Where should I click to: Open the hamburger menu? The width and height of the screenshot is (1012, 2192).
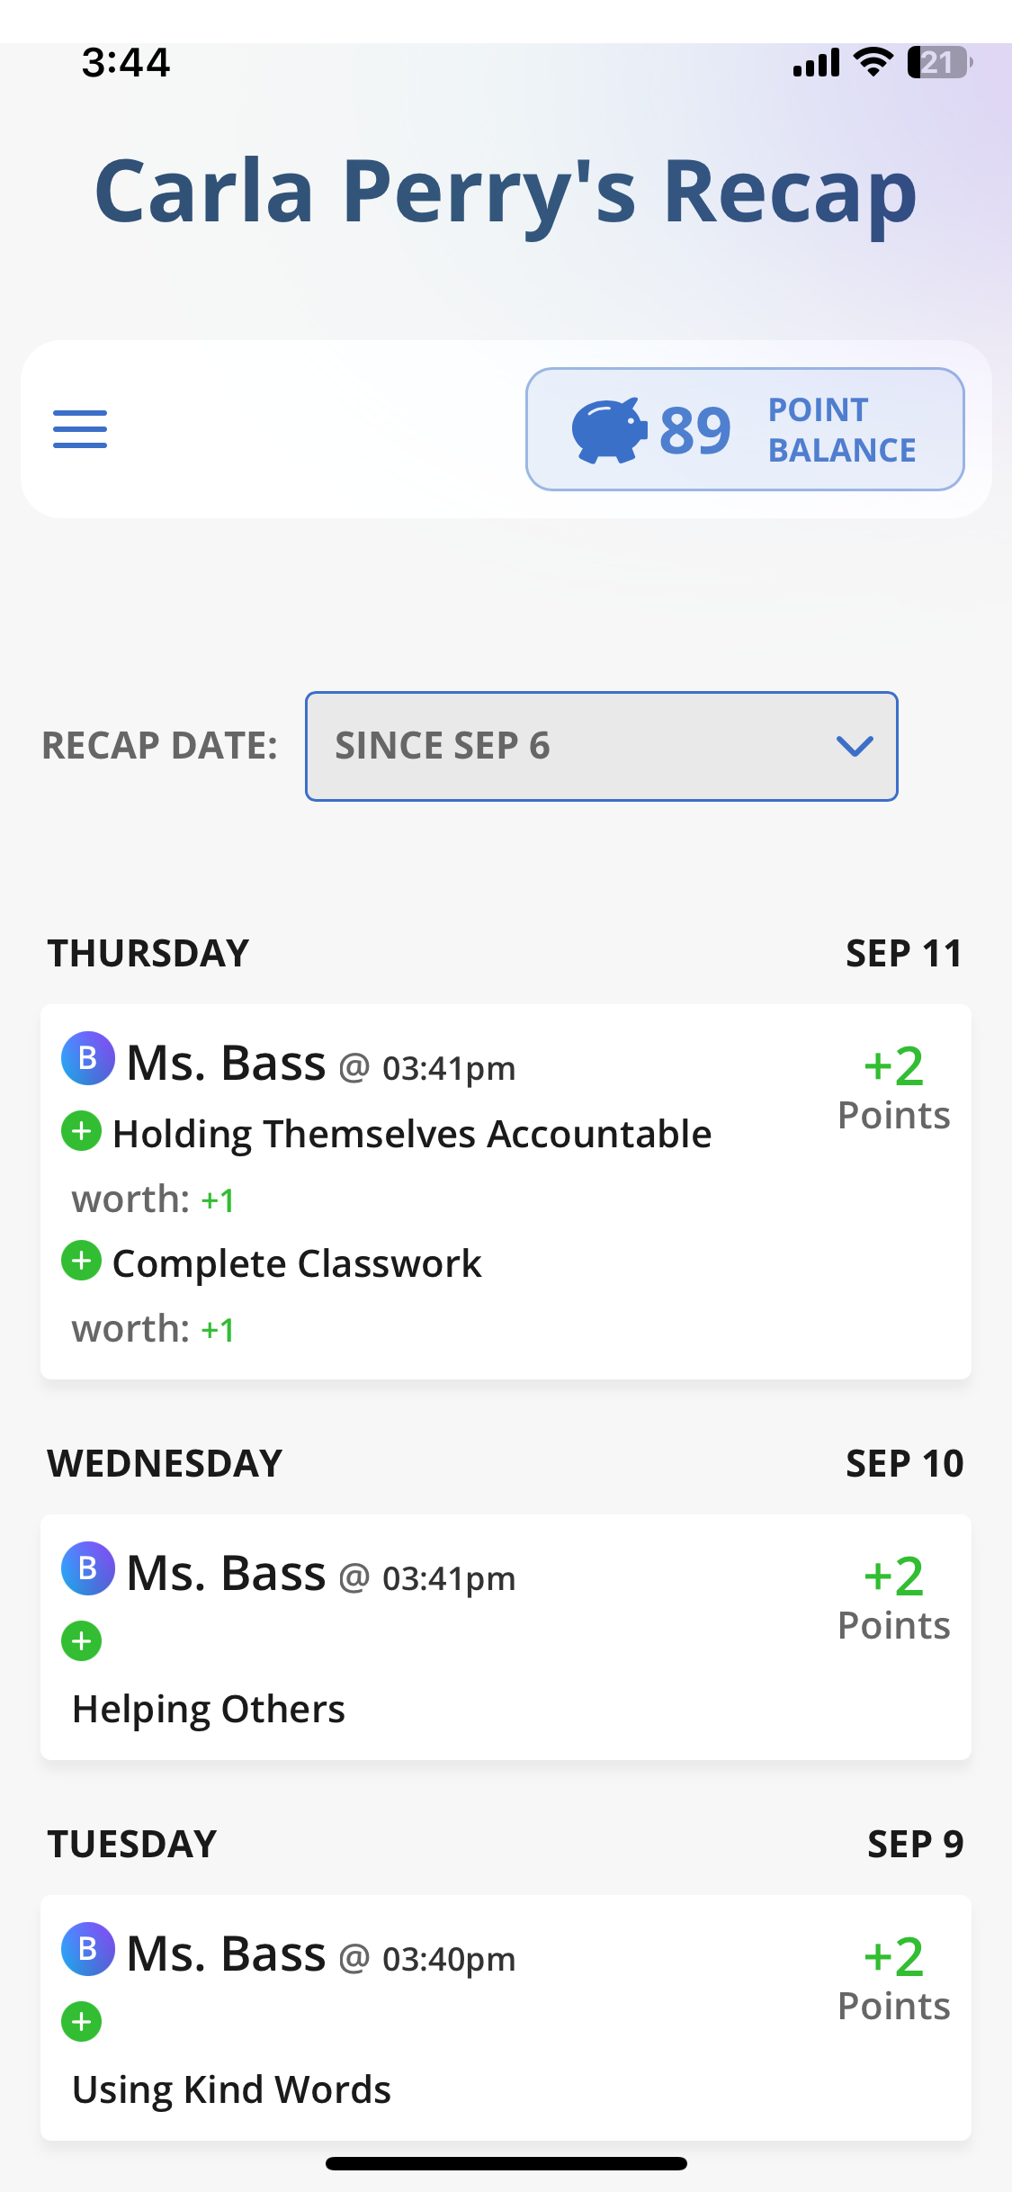click(x=80, y=429)
